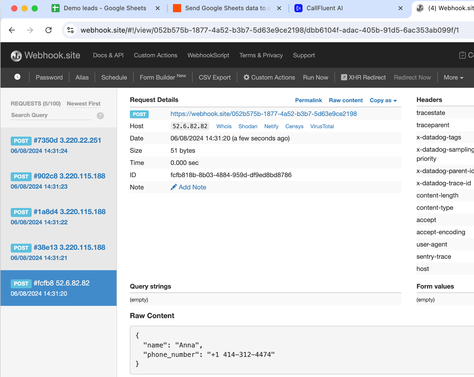Select request #38e13 3.220.115.188
The width and height of the screenshot is (474, 377).
point(59,252)
